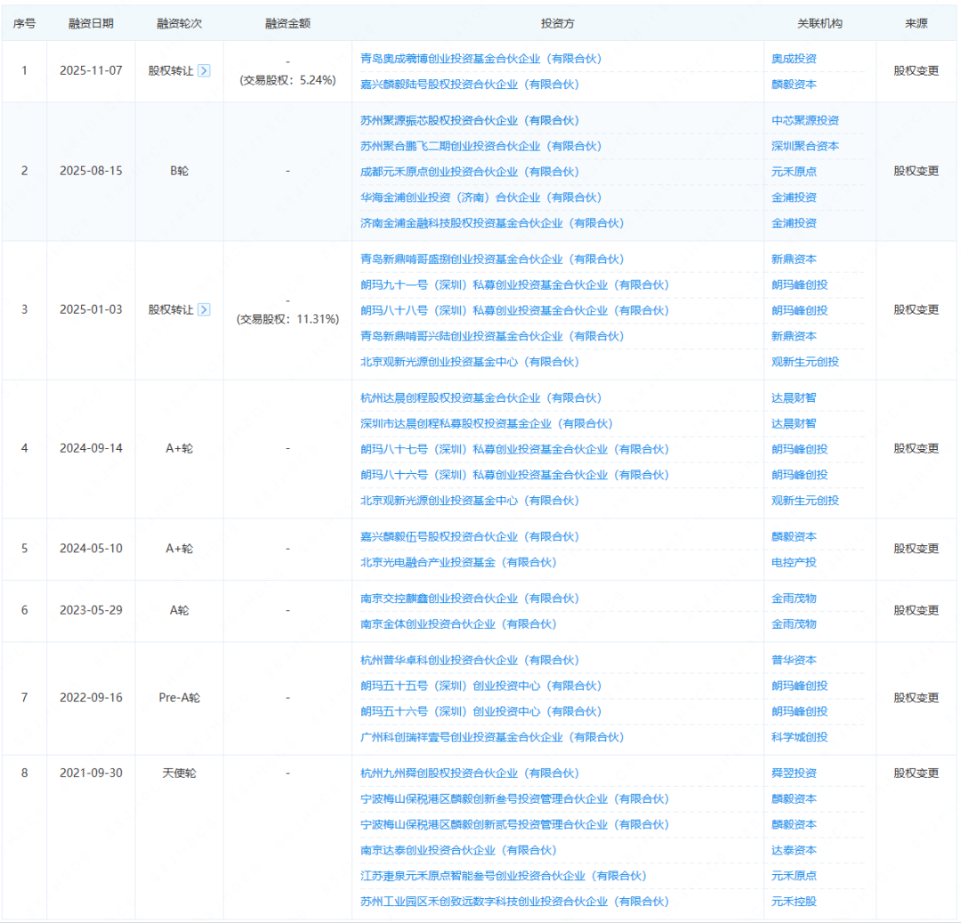Open investor 济南金浦金融科技股权投资基金合伙企业
The width and height of the screenshot is (961, 923).
tap(492, 223)
